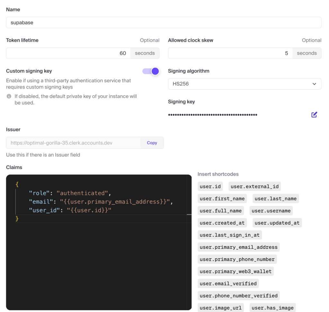Click the "user_id" claim line in editor
The image size is (329, 312).
click(x=70, y=210)
